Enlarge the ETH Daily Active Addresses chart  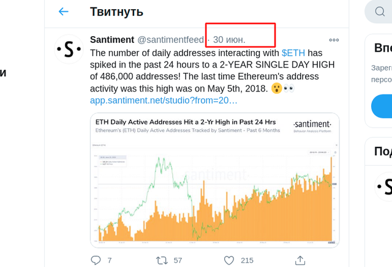215,180
